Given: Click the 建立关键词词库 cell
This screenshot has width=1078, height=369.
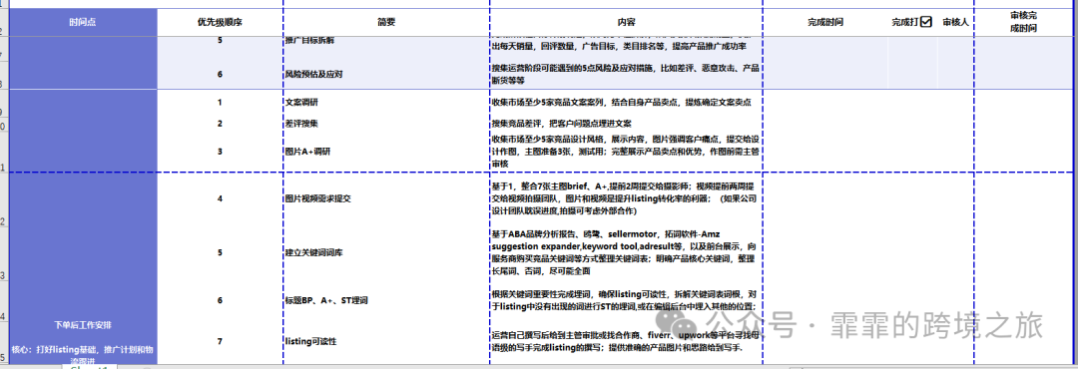Looking at the screenshot, I should [x=386, y=252].
